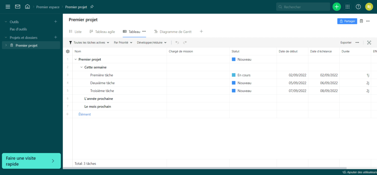Switch to the Tableau agile tab

point(102,32)
